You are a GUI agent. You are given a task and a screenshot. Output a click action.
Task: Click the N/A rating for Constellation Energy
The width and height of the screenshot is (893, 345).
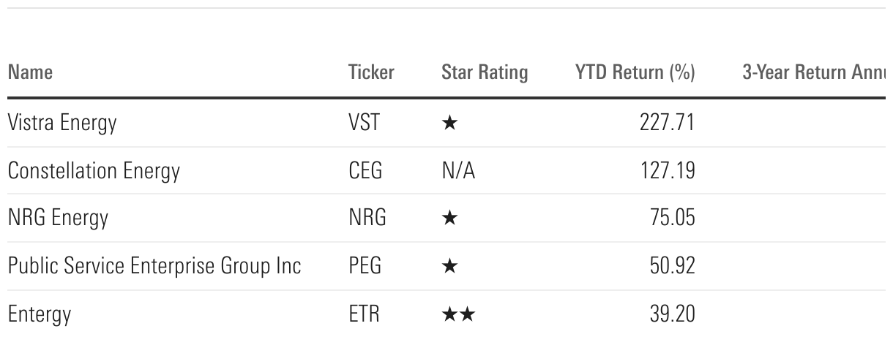(x=457, y=171)
